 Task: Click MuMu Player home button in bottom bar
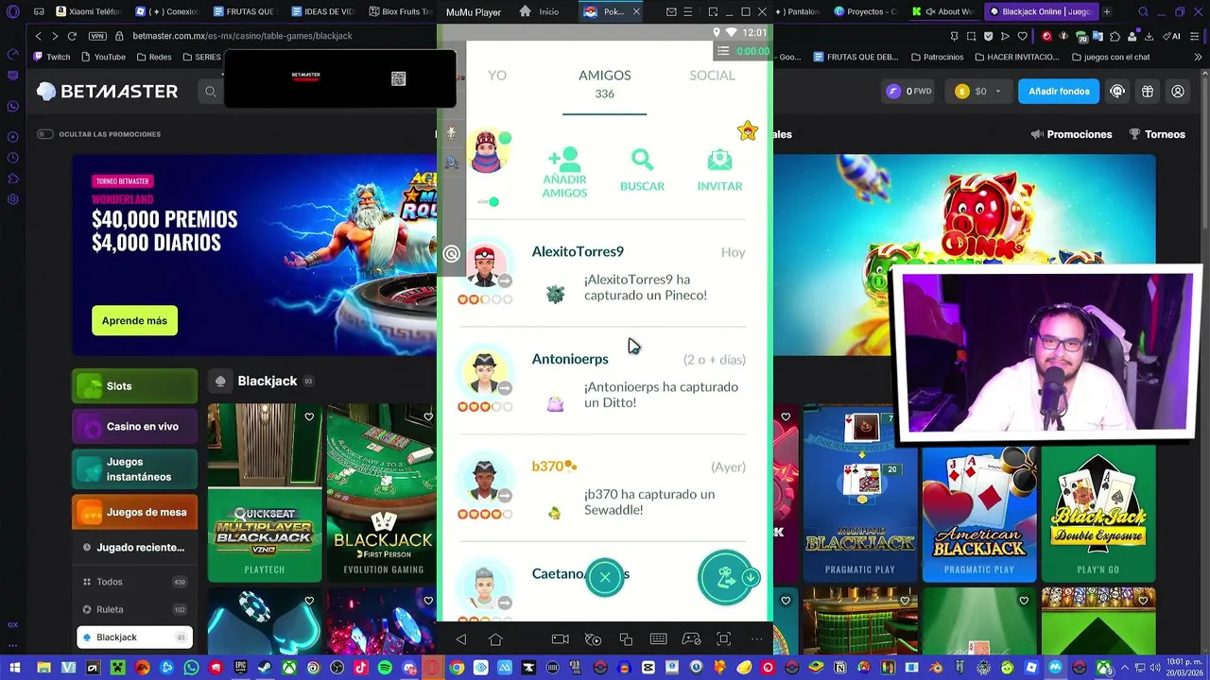tap(495, 639)
